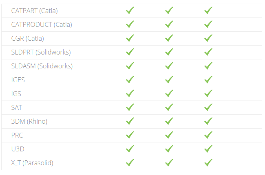Select the U3D format label
The width and height of the screenshot is (265, 175).
coord(18,149)
